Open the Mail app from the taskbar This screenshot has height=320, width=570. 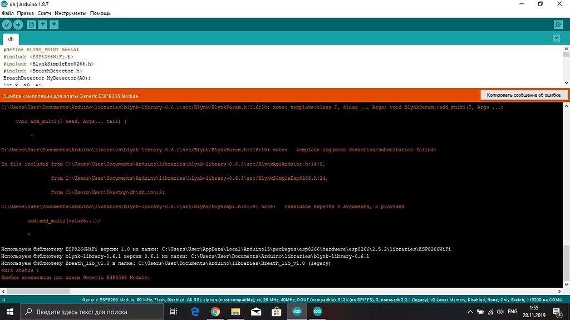coord(256,312)
